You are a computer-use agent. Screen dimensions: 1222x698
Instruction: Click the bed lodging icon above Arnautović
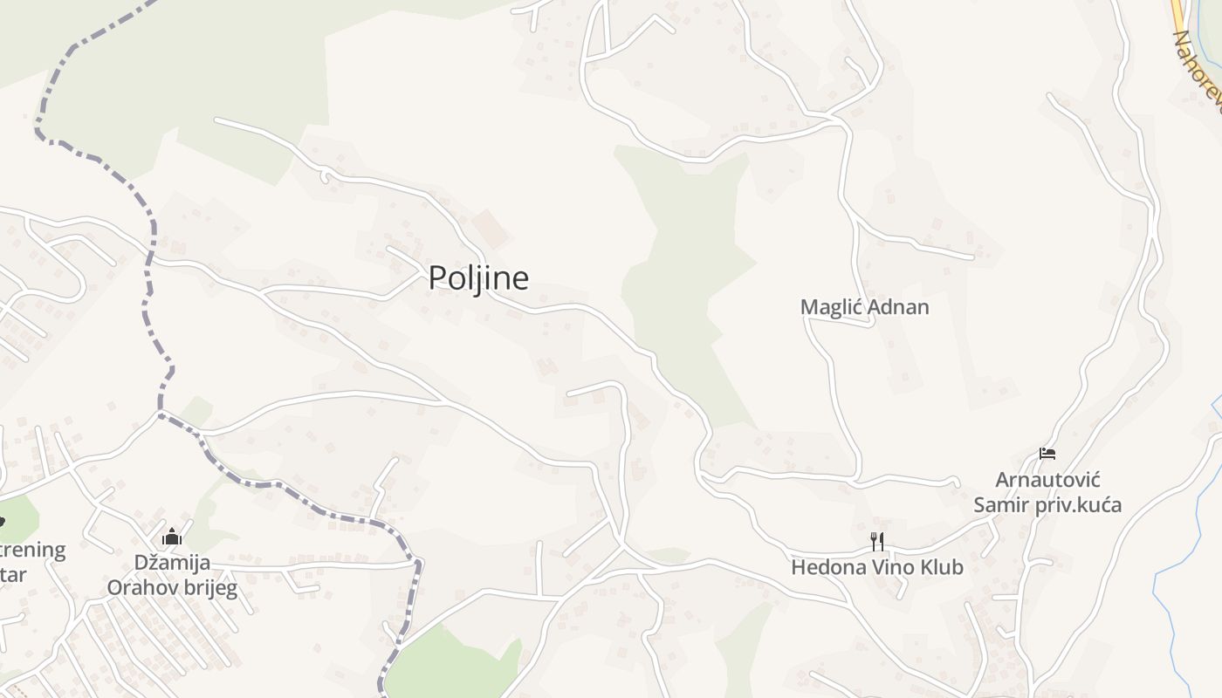click(x=1047, y=454)
